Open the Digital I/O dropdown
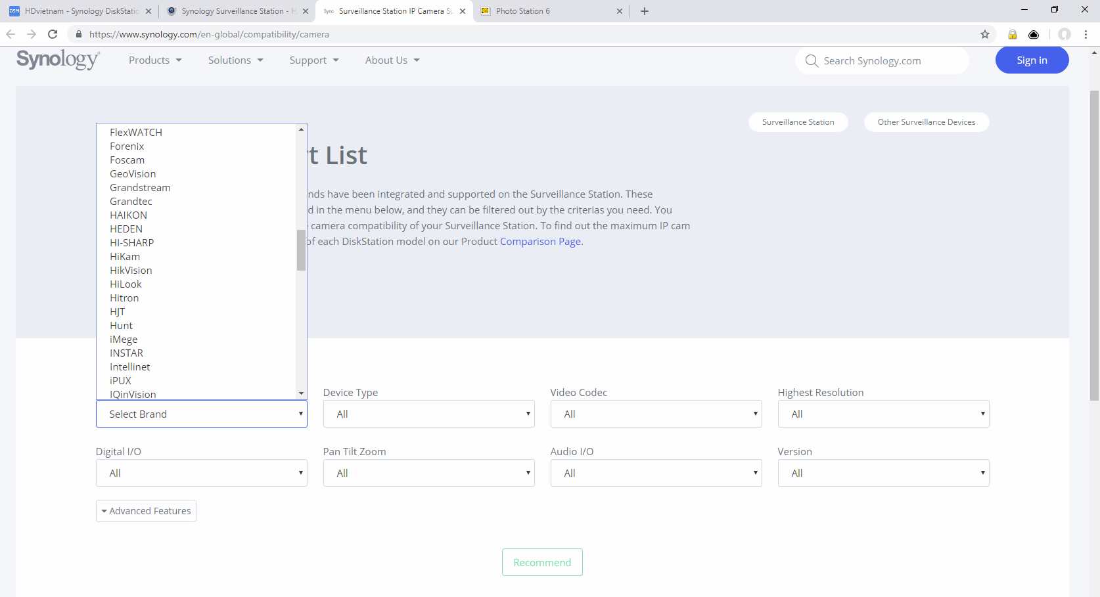This screenshot has height=597, width=1100. [202, 473]
